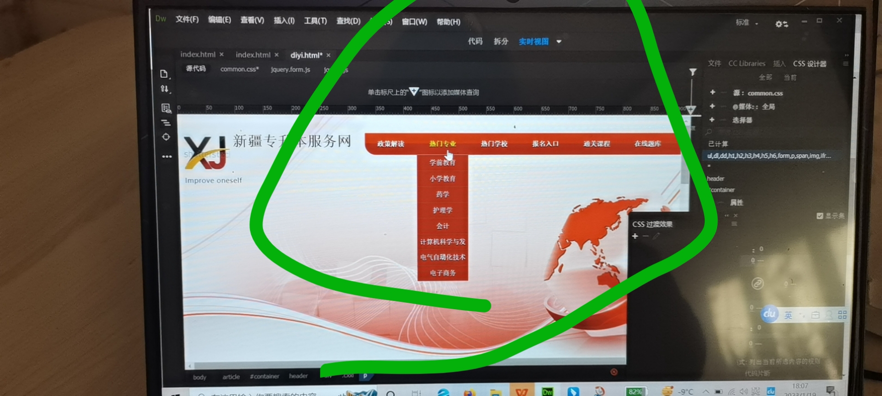Screen dimensions: 882x396
Task: Open the file management icon in left toolbar
Action: click(165, 74)
